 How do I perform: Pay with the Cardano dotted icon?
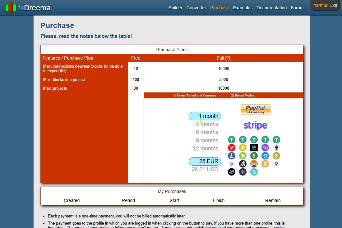coord(232,164)
